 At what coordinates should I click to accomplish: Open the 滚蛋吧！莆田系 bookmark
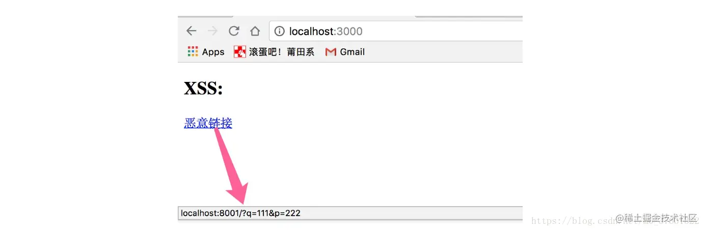point(282,52)
